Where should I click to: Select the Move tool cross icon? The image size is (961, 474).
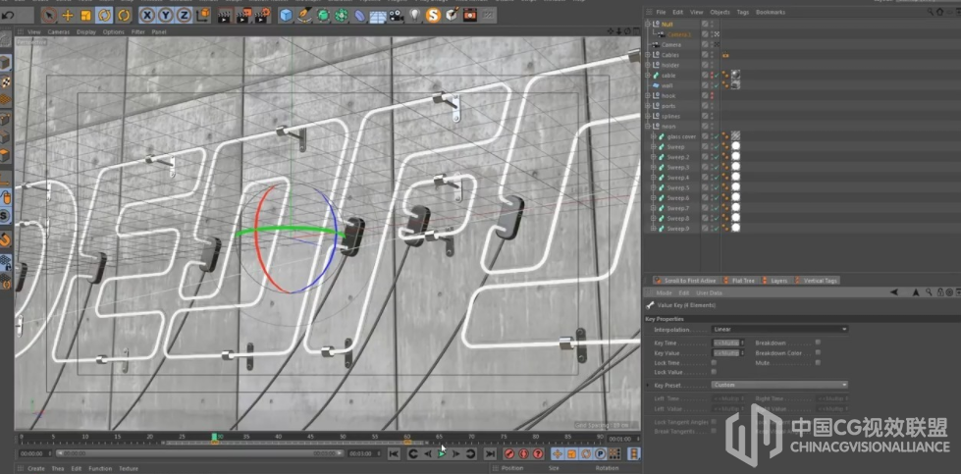click(x=68, y=16)
